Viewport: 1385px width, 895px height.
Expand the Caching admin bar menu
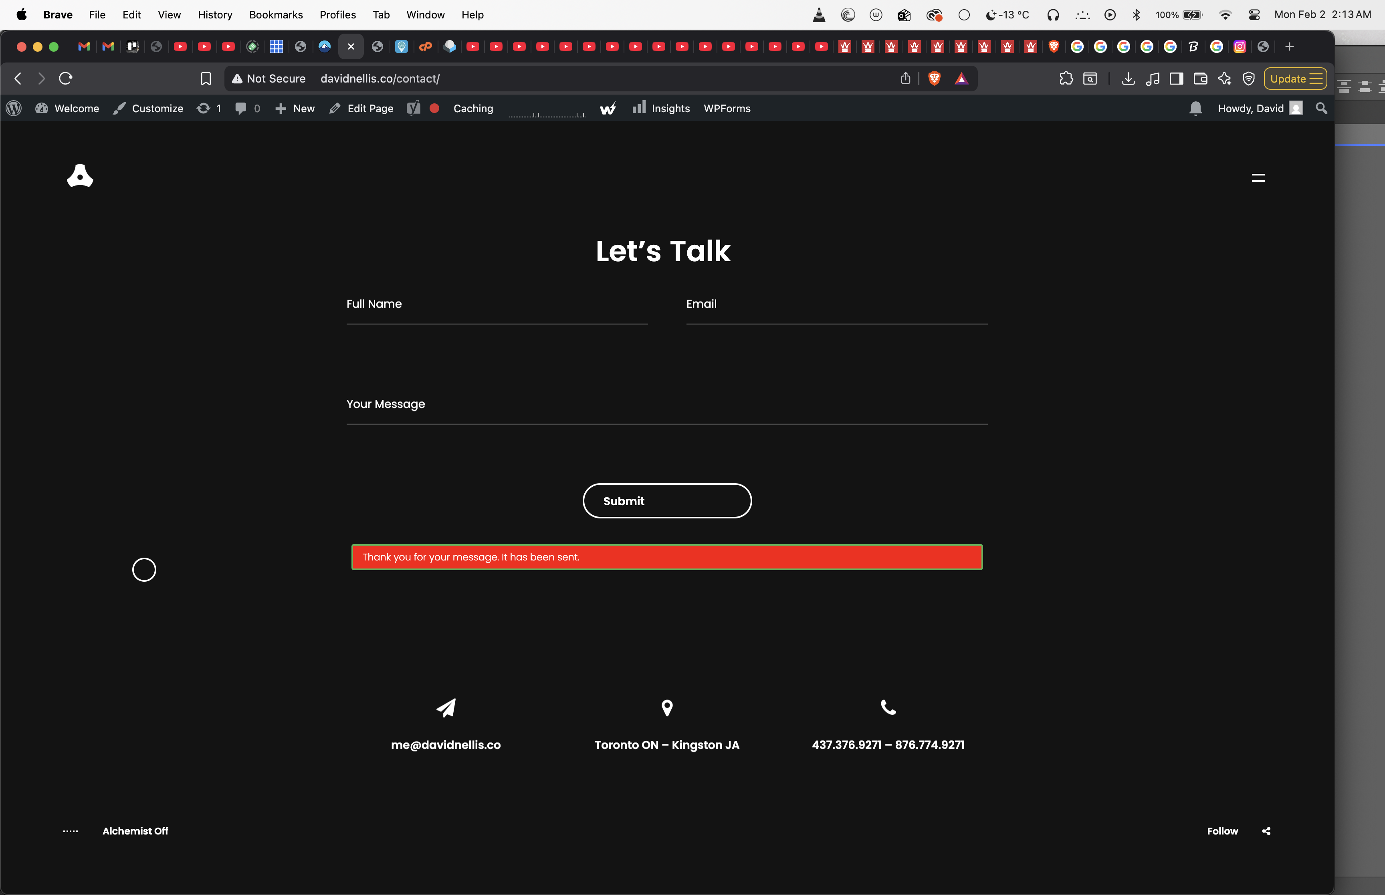(x=473, y=109)
